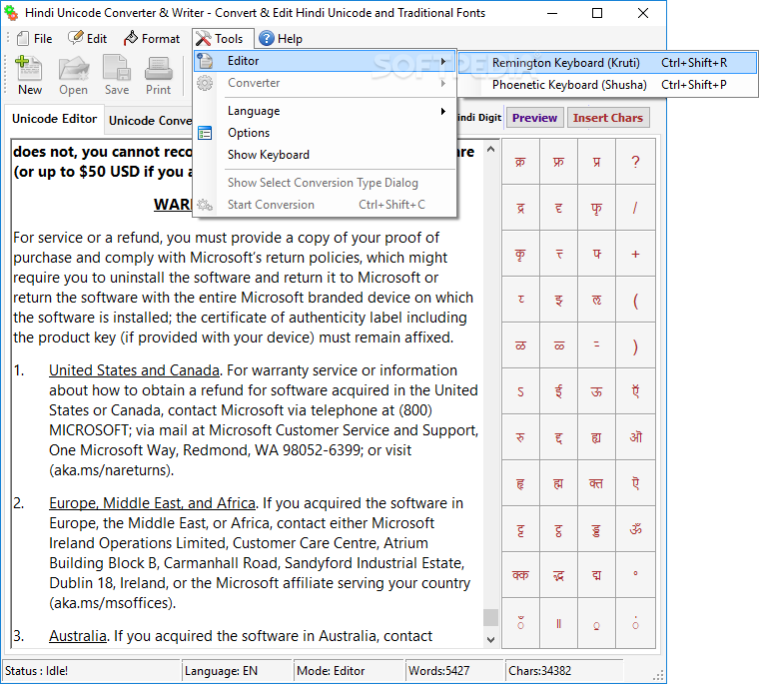Click the editor scrollbar up arrow
This screenshot has width=759, height=684.
pyautogui.click(x=490, y=149)
